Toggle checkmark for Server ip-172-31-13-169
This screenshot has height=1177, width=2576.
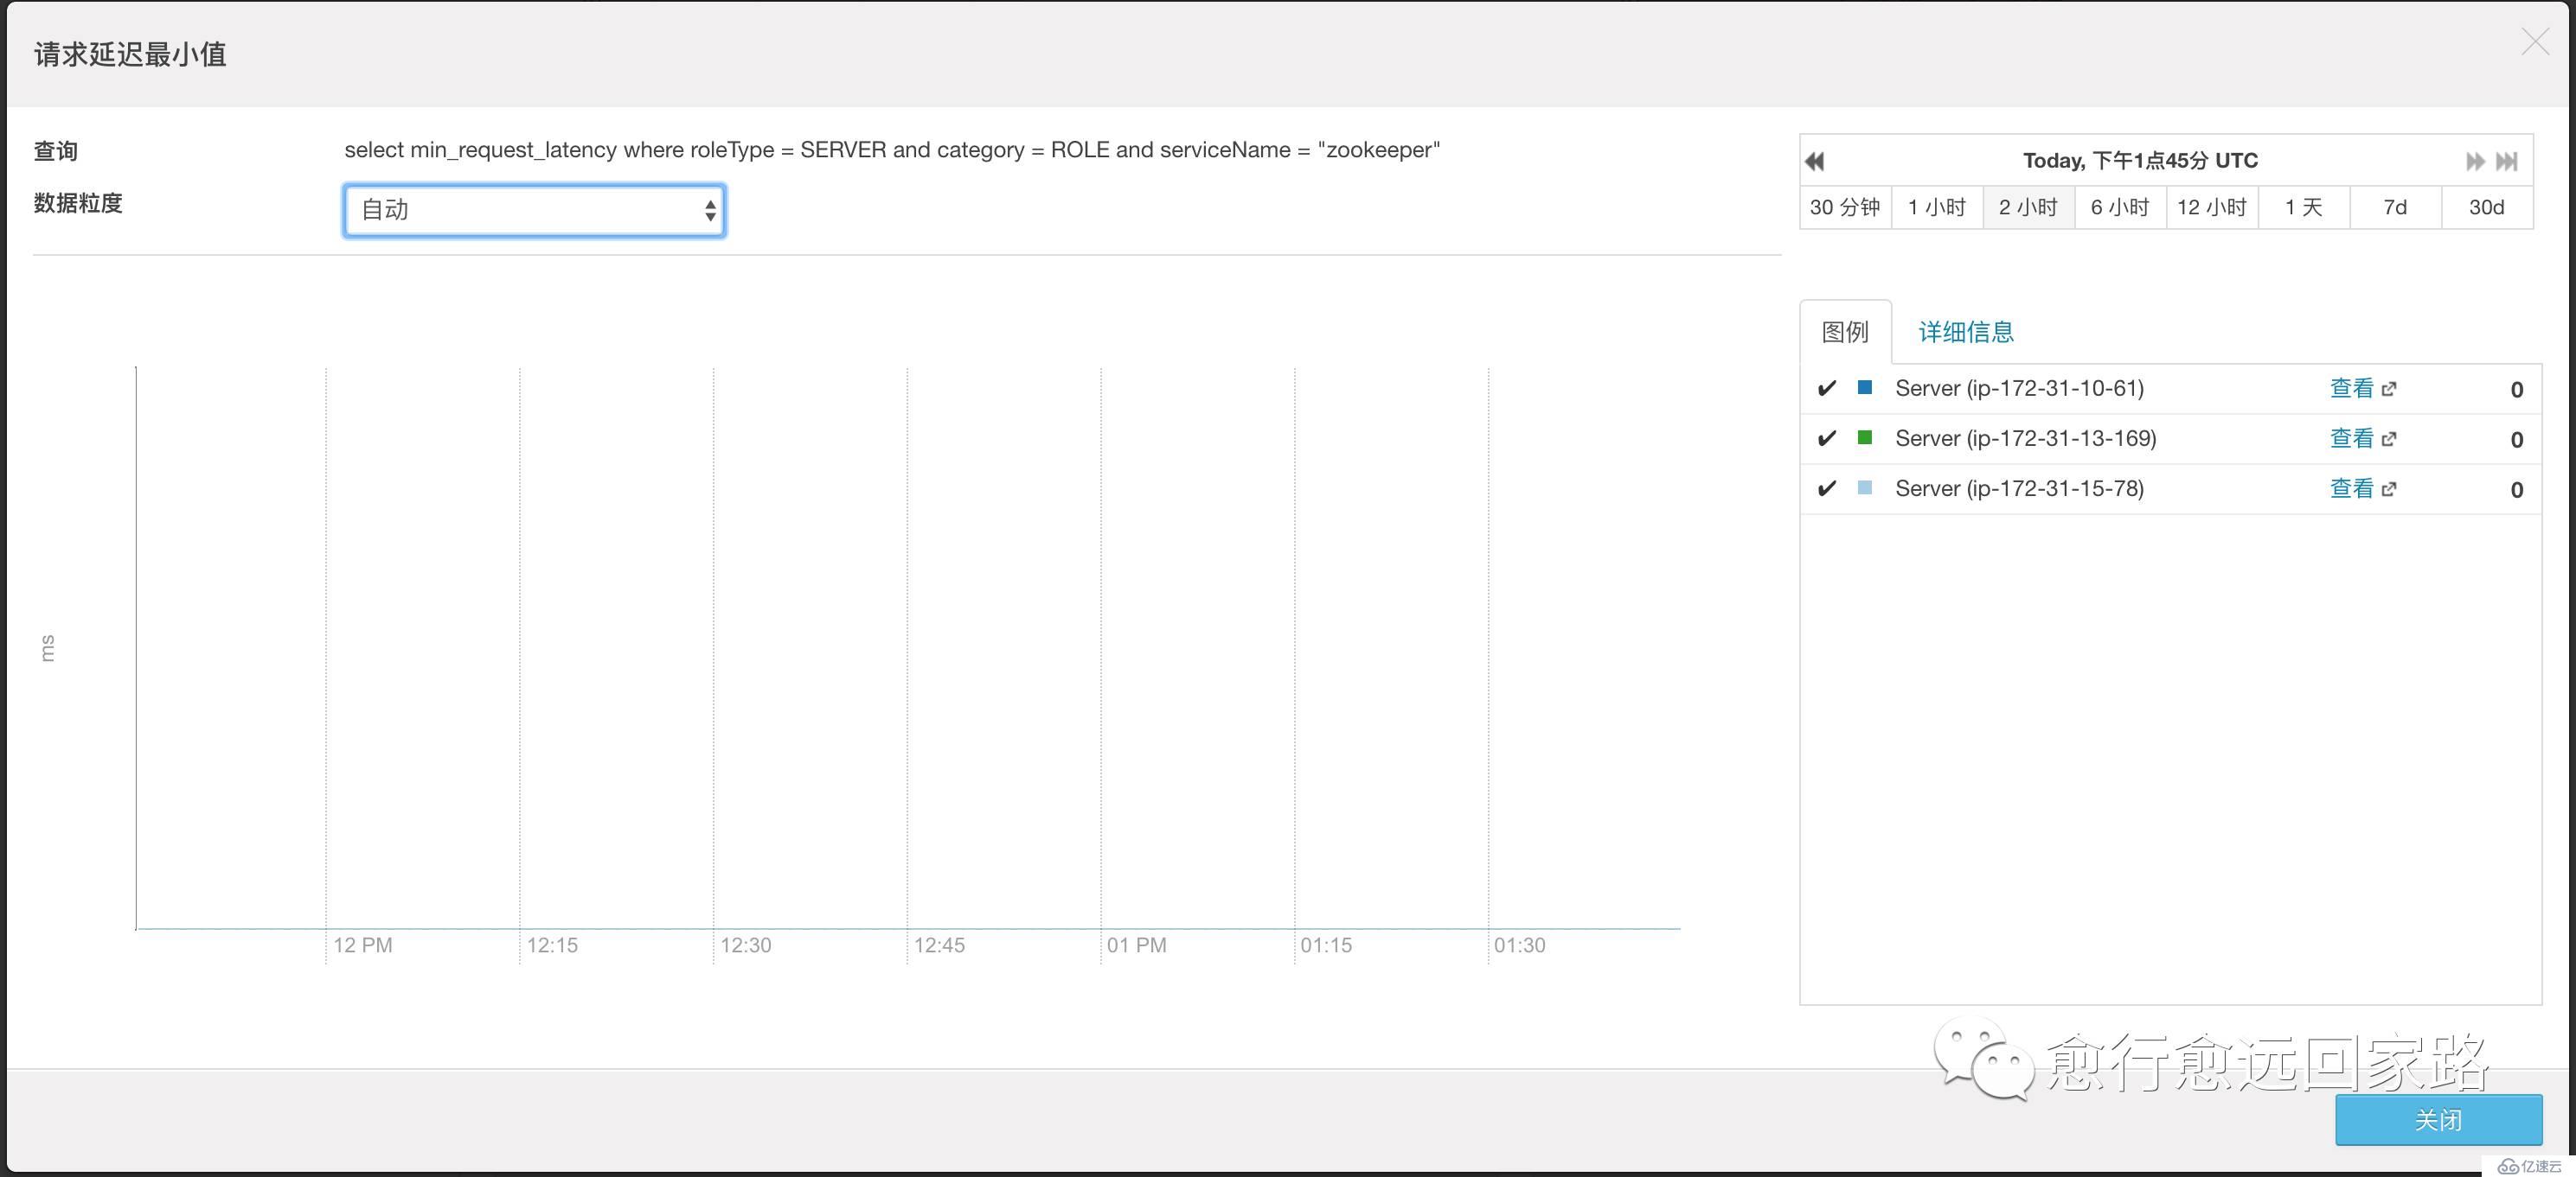coord(1827,439)
